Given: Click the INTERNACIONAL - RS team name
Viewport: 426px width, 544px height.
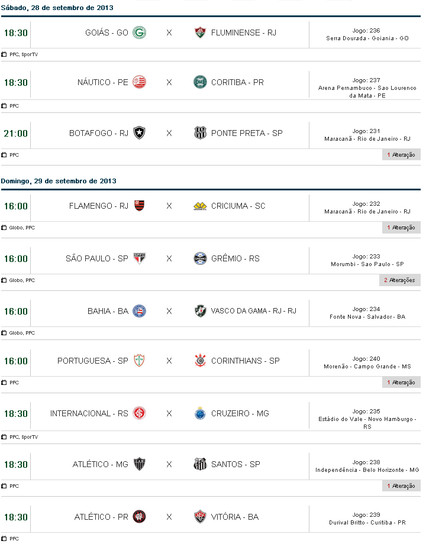Looking at the screenshot, I should 89,413.
